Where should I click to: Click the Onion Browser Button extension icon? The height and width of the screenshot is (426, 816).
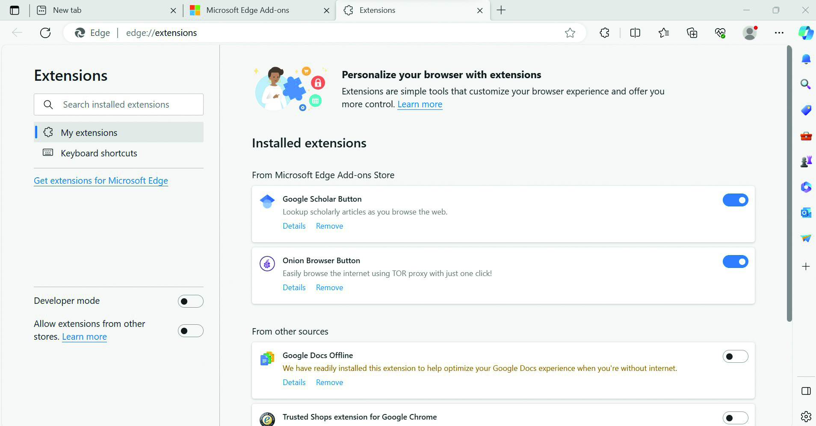267,264
